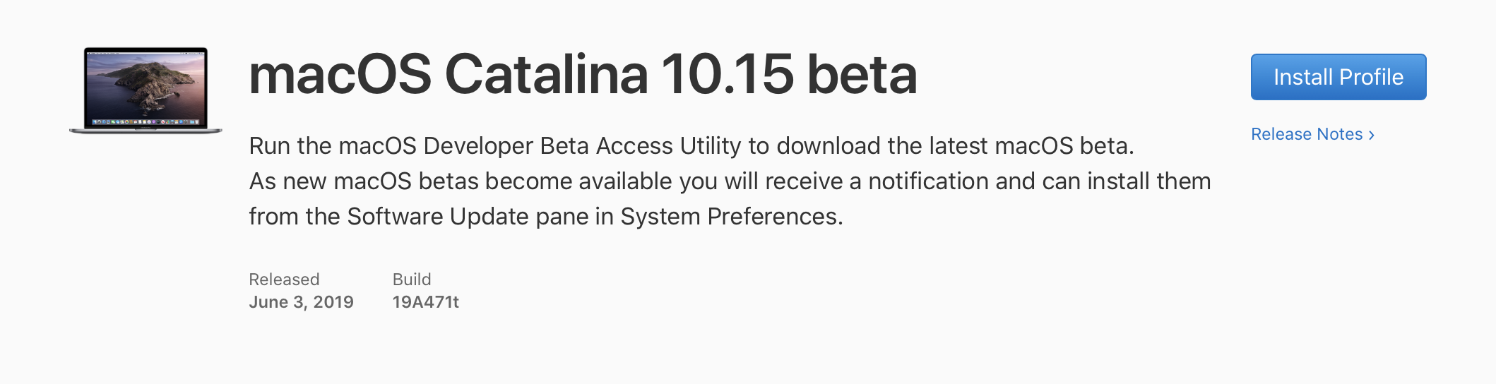Click the word beta in the heading
The image size is (1496, 384).
point(862,74)
